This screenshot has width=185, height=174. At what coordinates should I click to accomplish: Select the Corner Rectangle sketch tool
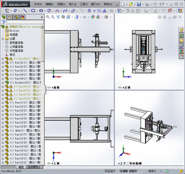(33, 11)
